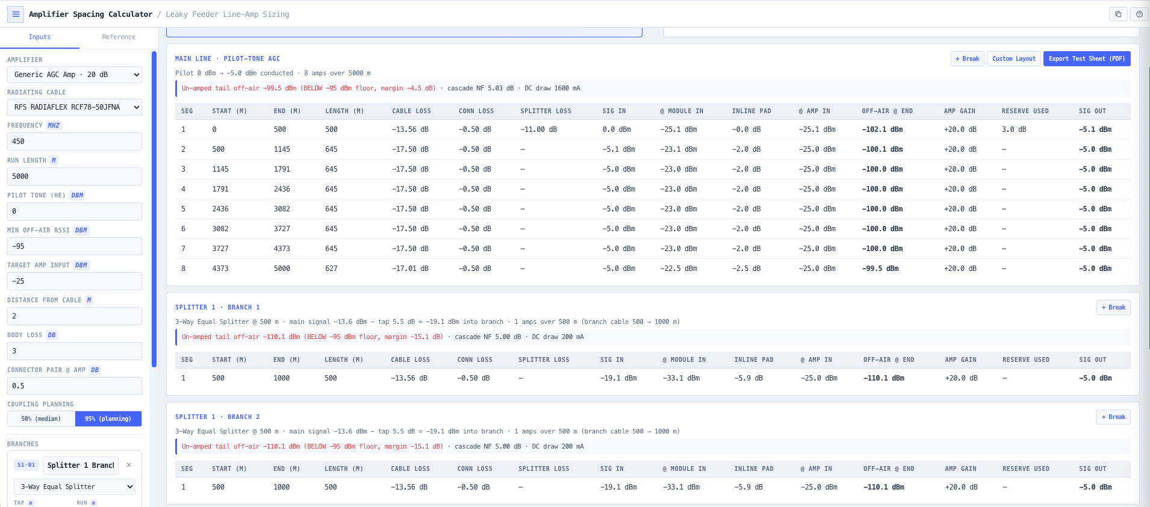Click the 627 length cell
1150x507 pixels.
[331, 269]
